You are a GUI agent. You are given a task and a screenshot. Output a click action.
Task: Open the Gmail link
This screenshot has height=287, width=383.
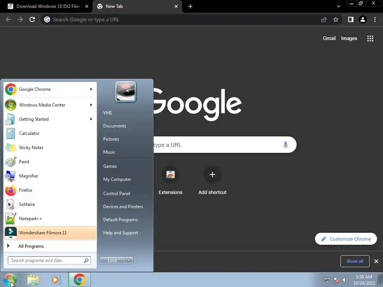(x=329, y=38)
